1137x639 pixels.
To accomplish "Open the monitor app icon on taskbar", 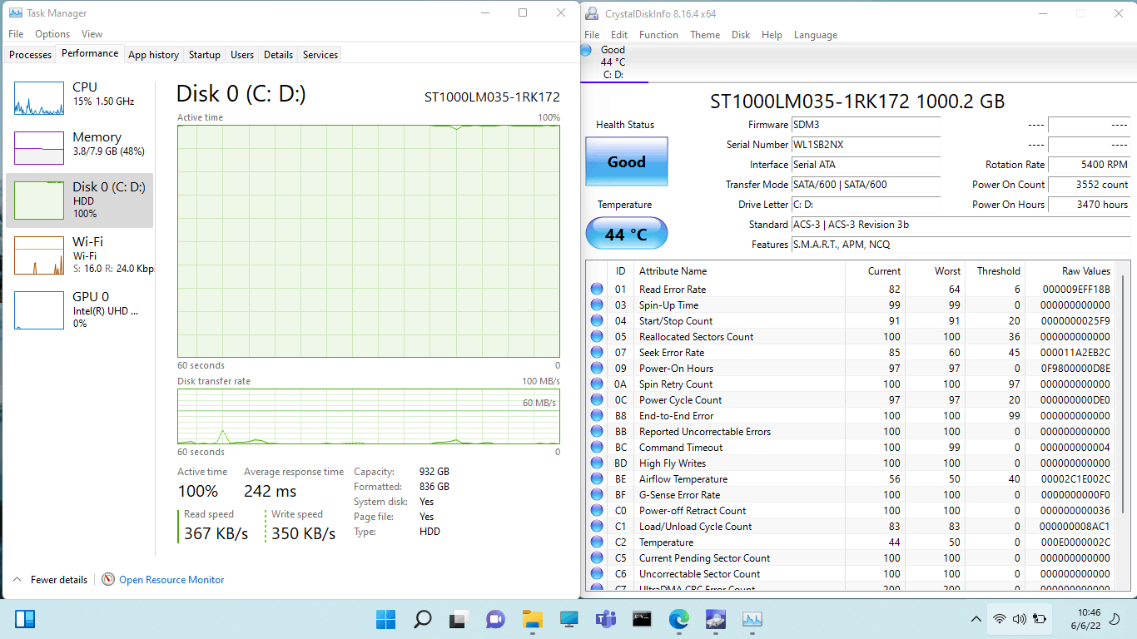I will [x=568, y=619].
